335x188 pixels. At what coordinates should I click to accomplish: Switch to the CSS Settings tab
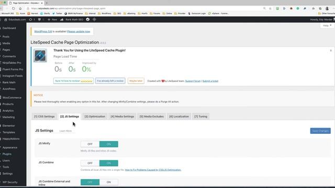tap(44, 116)
